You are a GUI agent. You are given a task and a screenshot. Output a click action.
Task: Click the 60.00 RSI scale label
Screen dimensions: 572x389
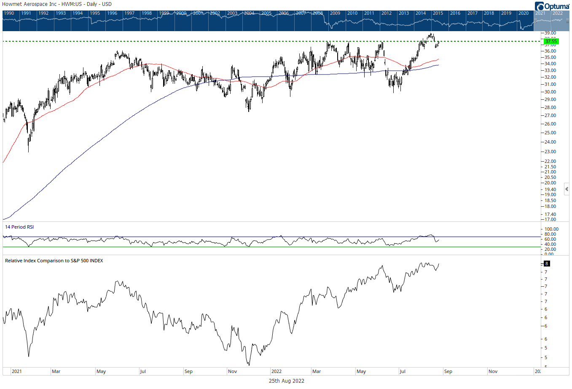click(x=550, y=239)
